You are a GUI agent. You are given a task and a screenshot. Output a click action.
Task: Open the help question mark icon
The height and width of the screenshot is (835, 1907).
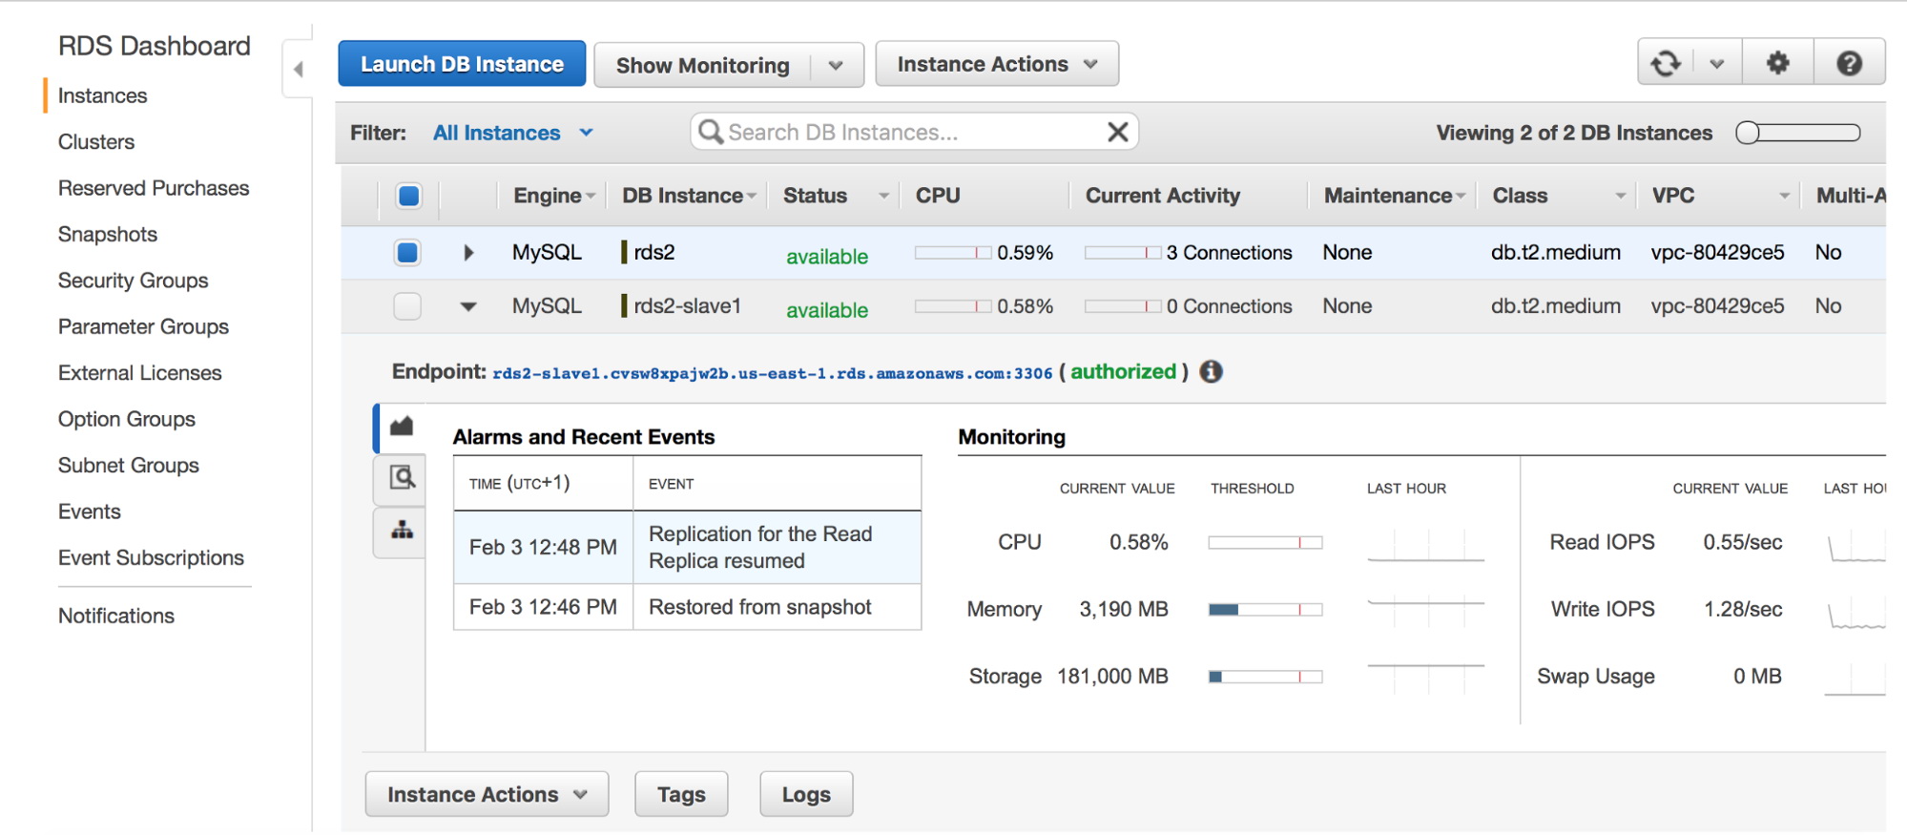click(x=1849, y=63)
